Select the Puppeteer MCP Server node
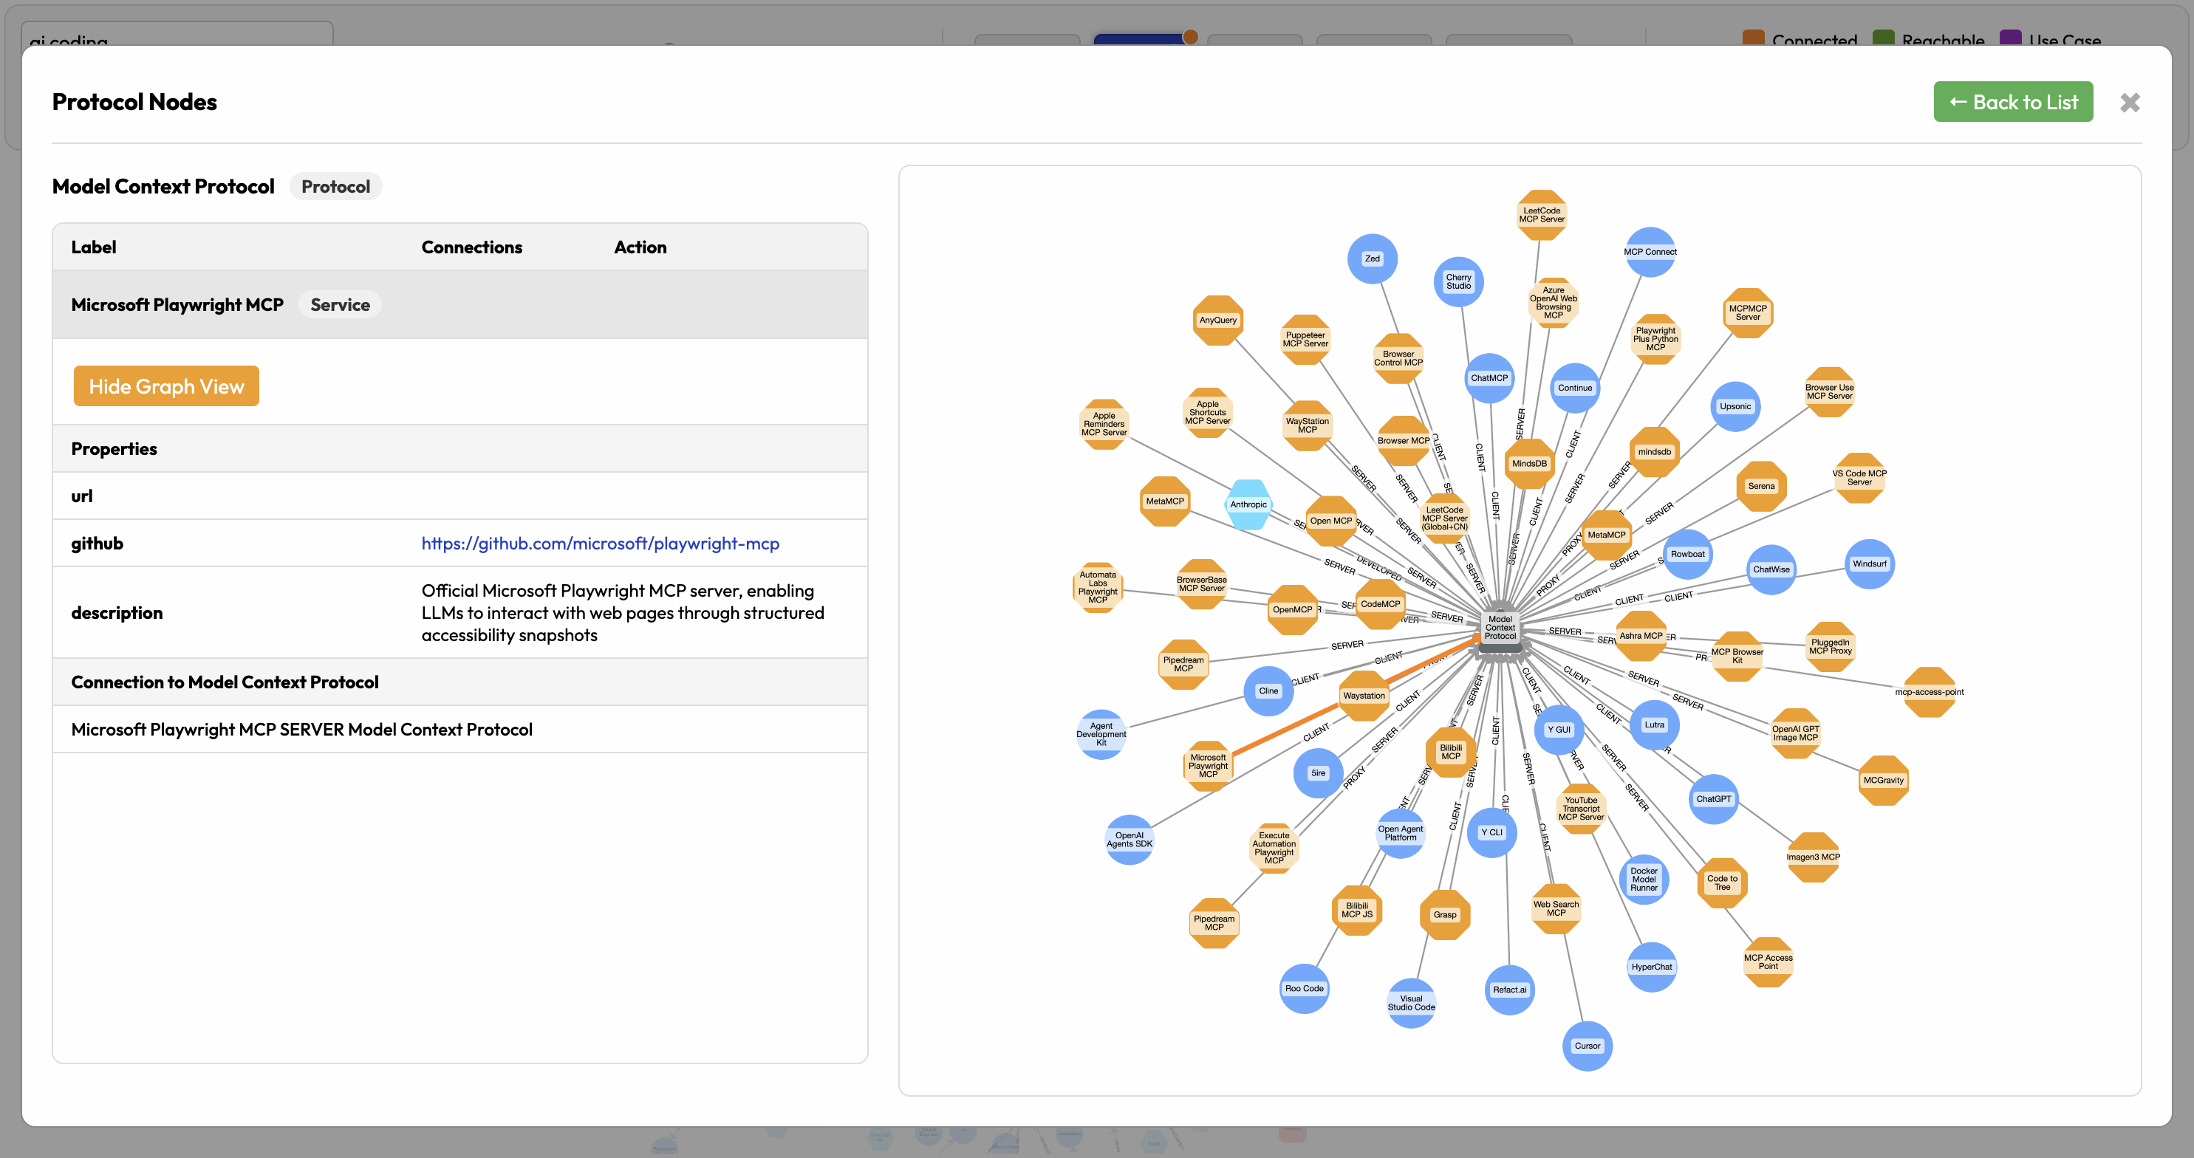Screen dimensions: 2194x1158 (1305, 340)
